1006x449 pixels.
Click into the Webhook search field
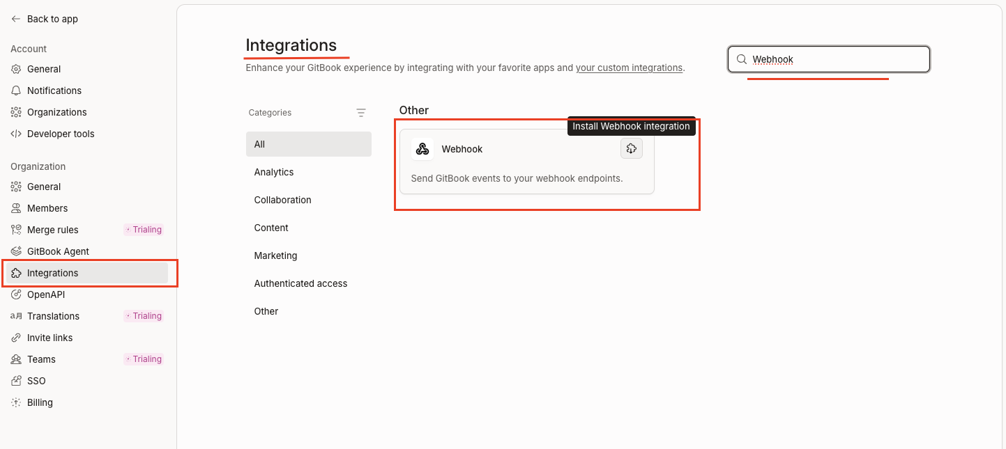click(x=829, y=59)
